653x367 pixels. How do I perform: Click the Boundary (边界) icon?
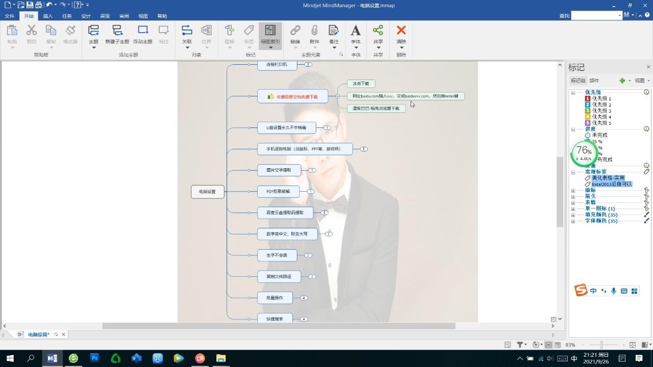pos(206,31)
